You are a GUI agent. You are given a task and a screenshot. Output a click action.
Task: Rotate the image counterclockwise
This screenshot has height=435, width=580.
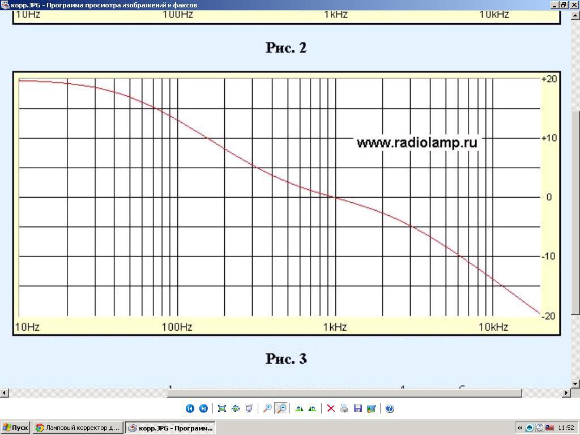click(x=312, y=408)
